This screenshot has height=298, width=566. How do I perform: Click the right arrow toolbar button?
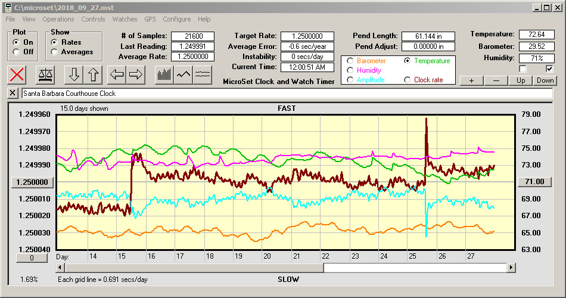tap(136, 74)
